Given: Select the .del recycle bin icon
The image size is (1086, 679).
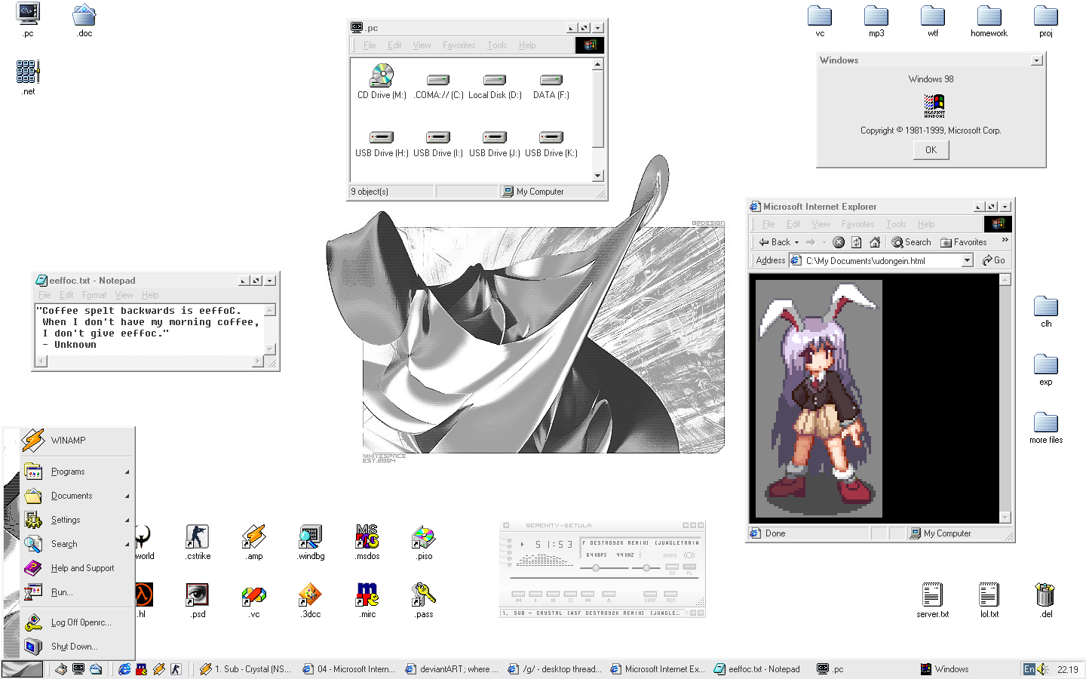Looking at the screenshot, I should [1045, 601].
